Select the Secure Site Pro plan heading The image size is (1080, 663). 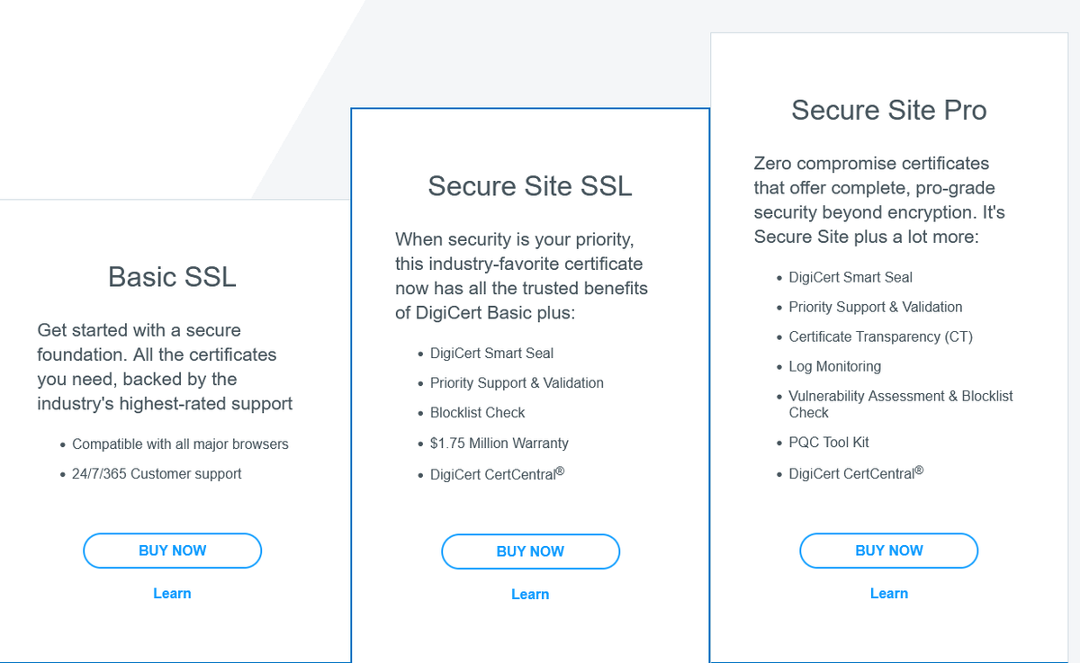888,110
